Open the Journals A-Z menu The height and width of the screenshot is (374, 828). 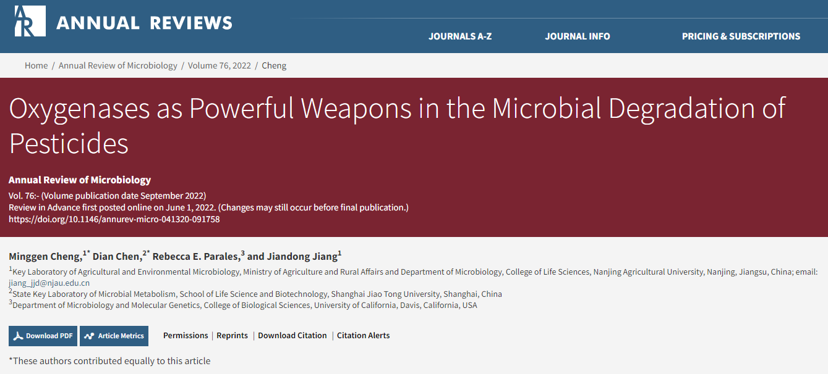pos(460,36)
